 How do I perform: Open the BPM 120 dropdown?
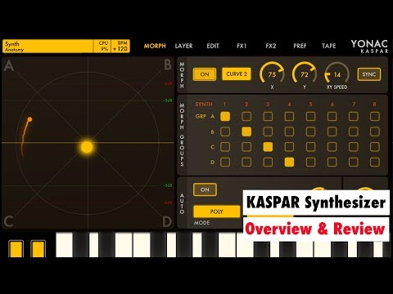[x=120, y=47]
